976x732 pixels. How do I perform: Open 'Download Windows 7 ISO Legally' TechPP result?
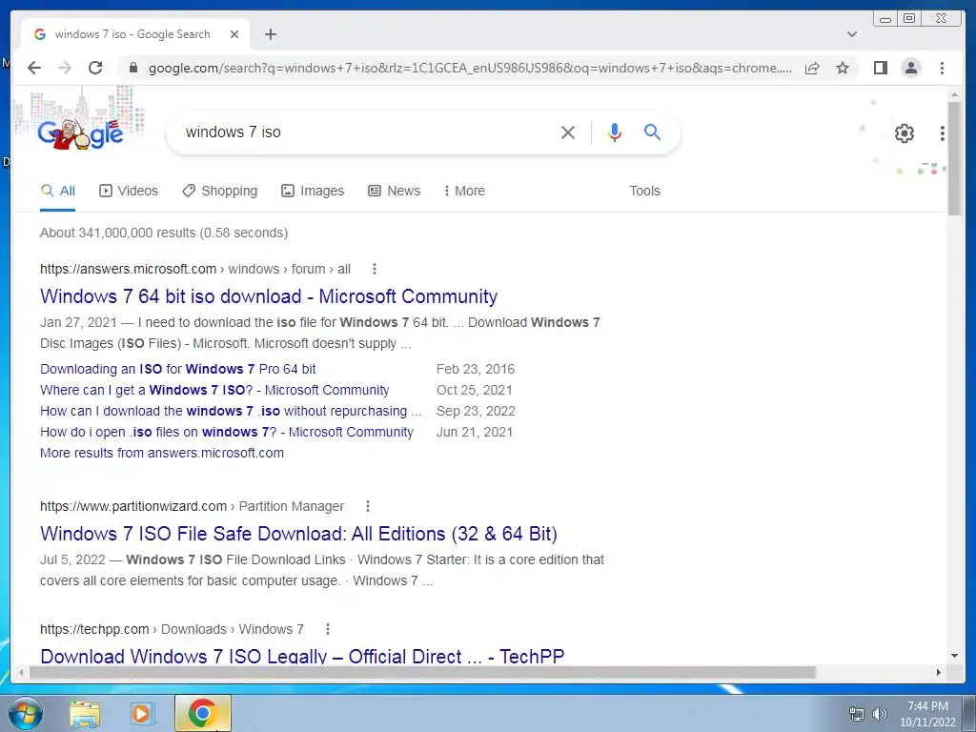tap(302, 656)
